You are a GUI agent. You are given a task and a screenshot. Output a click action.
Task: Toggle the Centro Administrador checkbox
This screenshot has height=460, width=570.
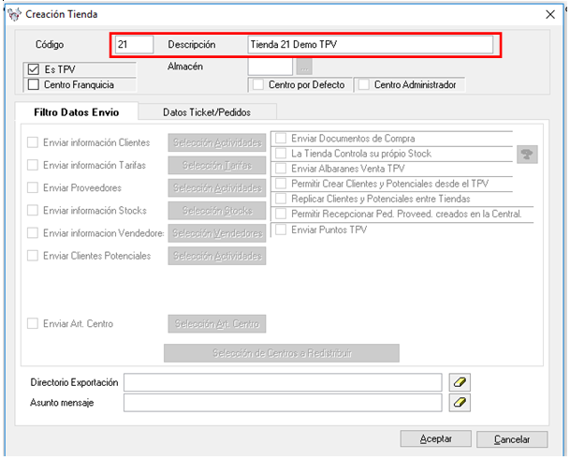364,85
